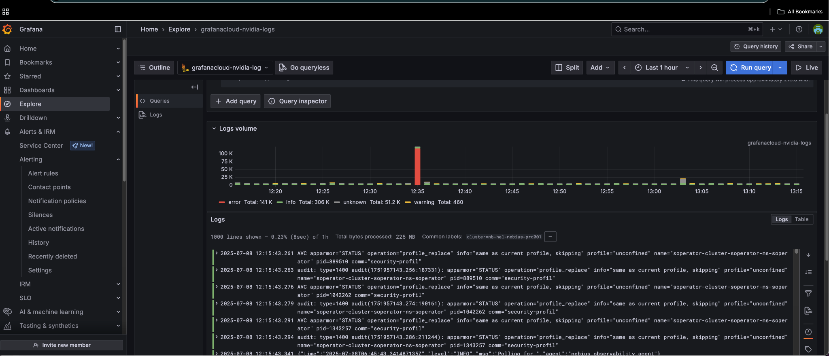Open Alert rules in sidebar
This screenshot has width=829, height=356.
click(x=43, y=173)
